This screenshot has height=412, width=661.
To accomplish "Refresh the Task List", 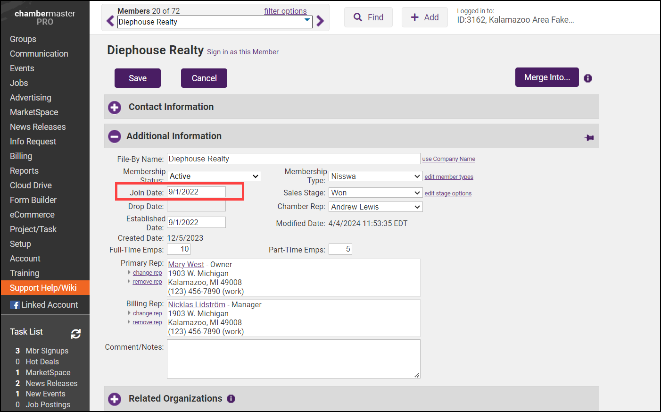I will [75, 334].
